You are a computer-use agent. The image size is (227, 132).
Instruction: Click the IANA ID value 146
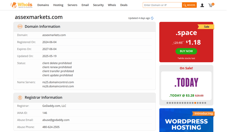[x=45, y=113]
